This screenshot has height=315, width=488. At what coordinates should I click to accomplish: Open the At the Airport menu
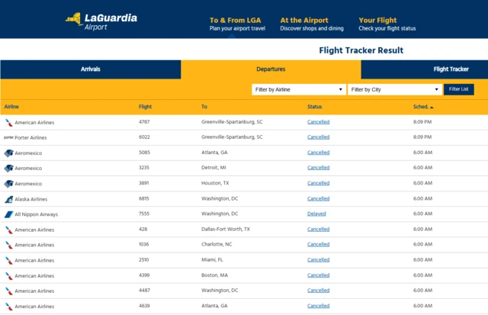pyautogui.click(x=312, y=24)
